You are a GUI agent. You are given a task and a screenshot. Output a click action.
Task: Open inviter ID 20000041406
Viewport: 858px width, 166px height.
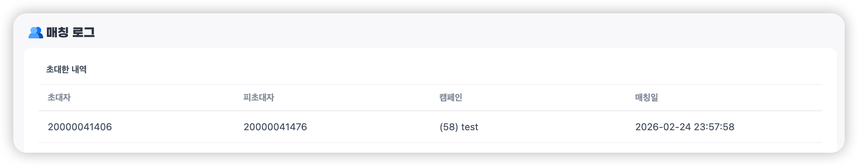point(80,127)
